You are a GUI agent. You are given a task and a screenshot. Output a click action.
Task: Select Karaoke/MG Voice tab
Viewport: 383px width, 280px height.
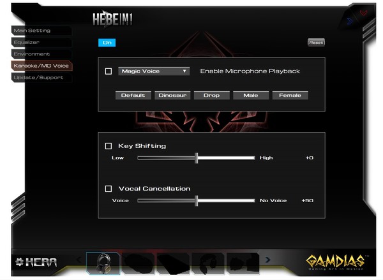tap(41, 66)
